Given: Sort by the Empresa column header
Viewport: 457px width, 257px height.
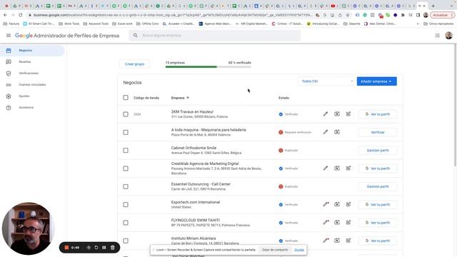Looking at the screenshot, I should click(x=180, y=98).
